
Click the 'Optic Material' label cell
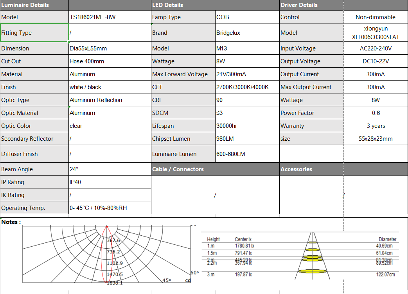pyautogui.click(x=34, y=113)
